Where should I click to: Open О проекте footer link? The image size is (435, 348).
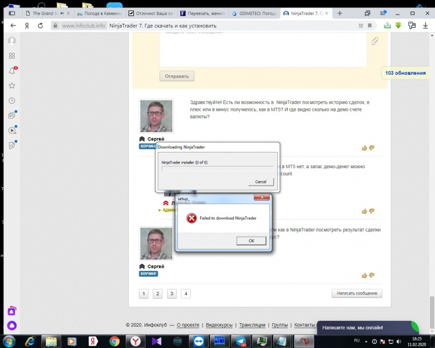(x=188, y=325)
